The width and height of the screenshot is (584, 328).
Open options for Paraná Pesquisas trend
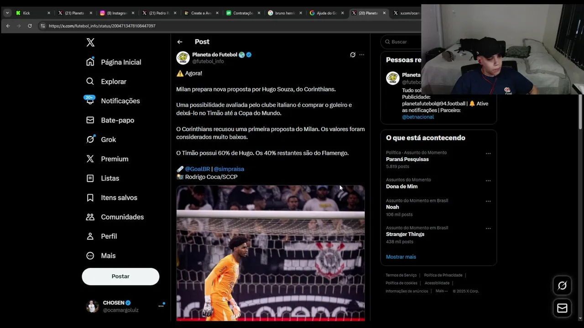488,154
